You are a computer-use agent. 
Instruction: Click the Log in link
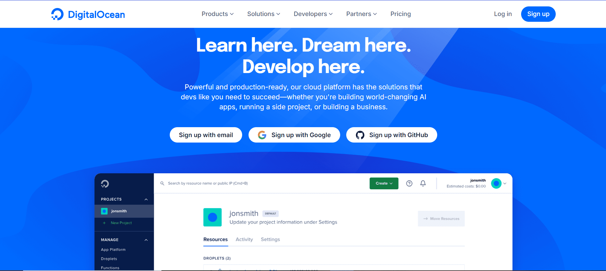pyautogui.click(x=503, y=14)
